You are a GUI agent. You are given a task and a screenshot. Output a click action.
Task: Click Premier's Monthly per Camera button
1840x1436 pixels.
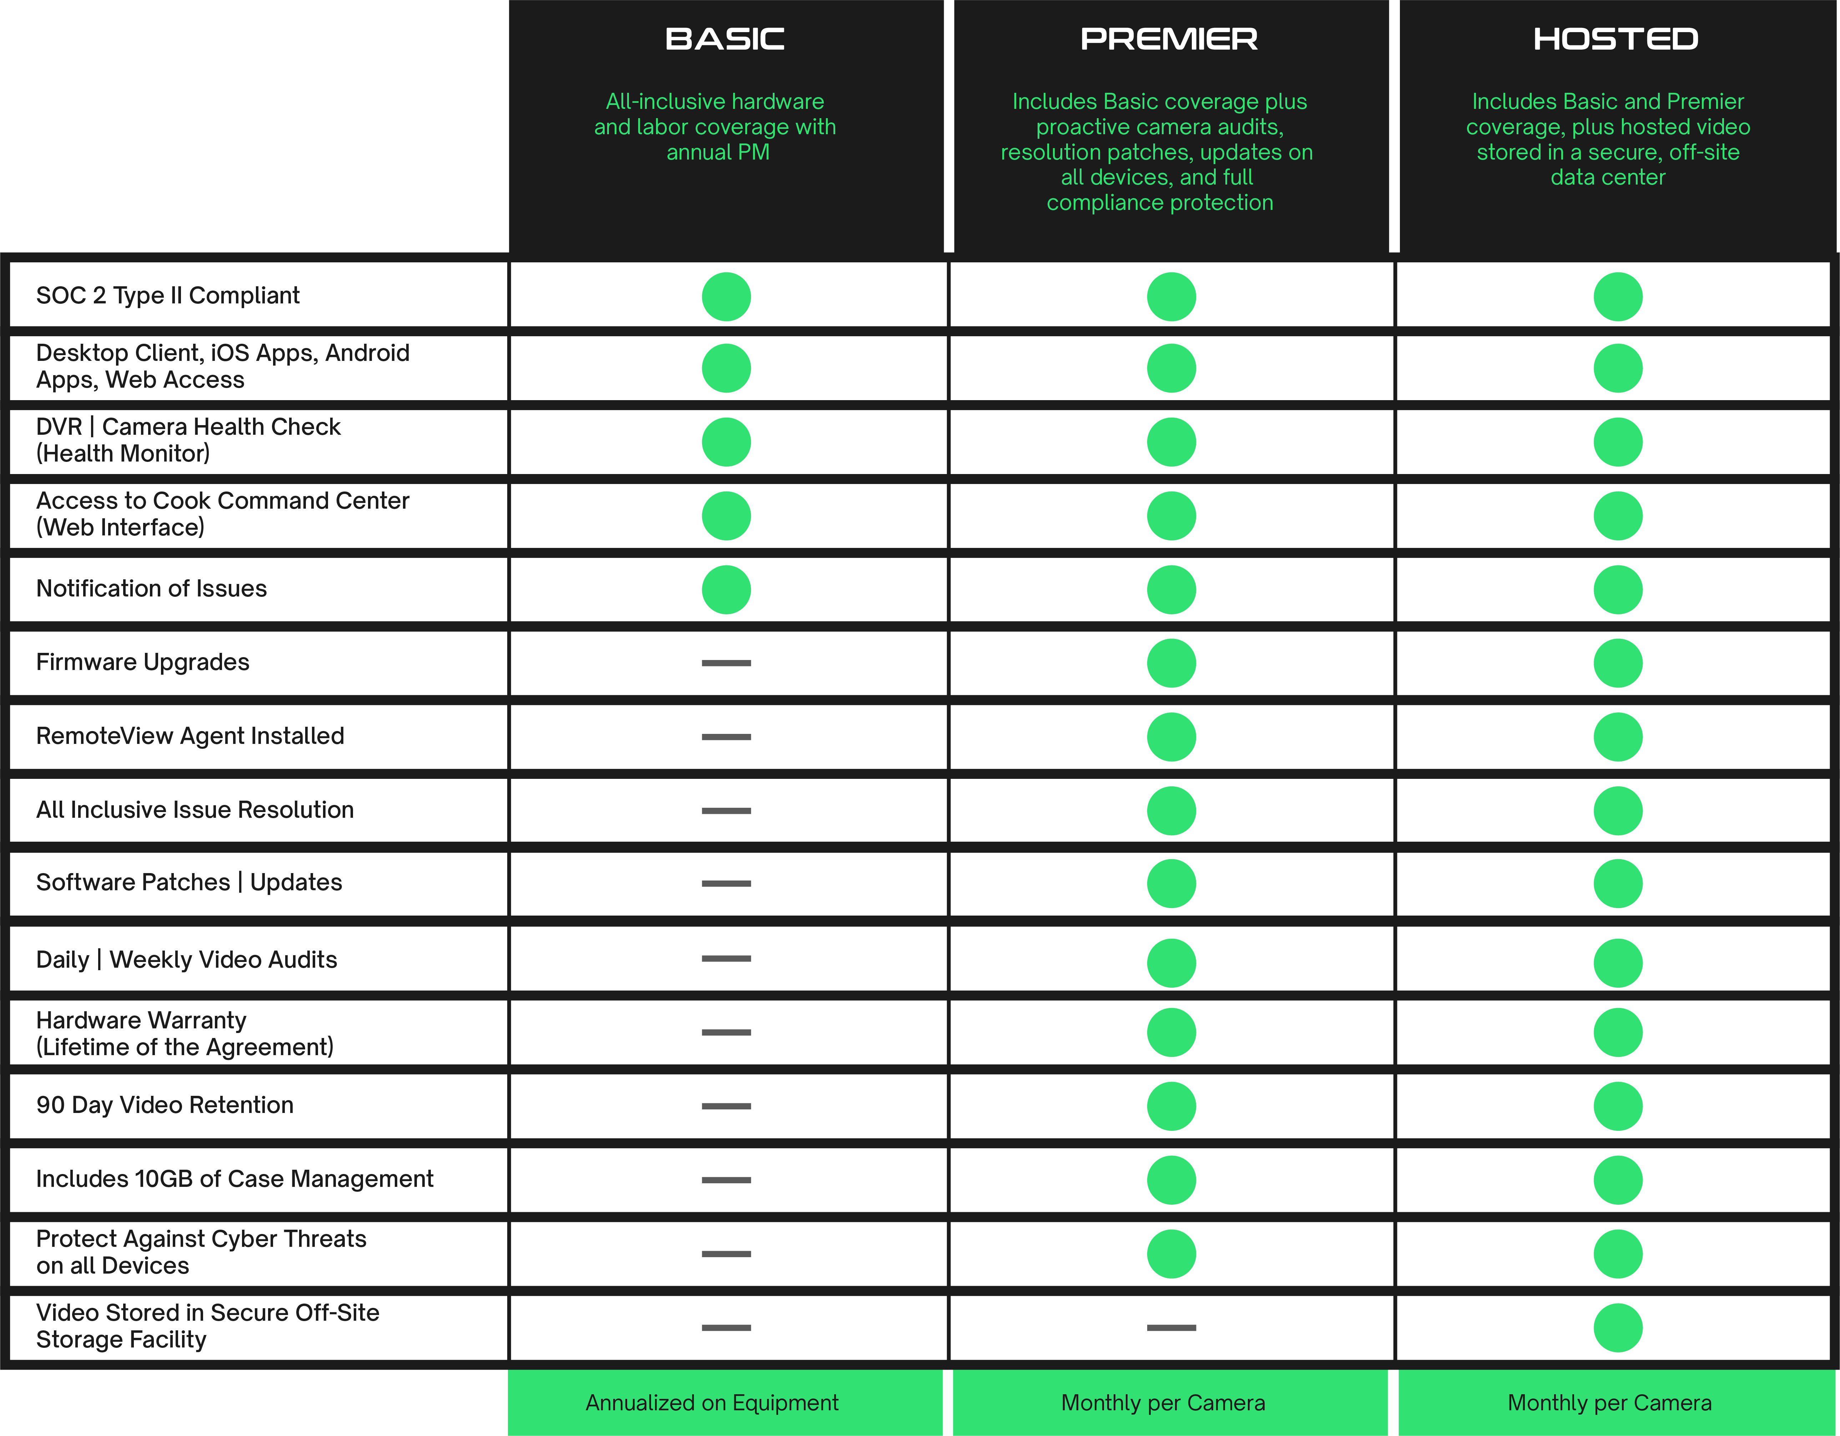point(1163,1402)
